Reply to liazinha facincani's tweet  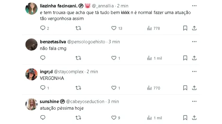[x=43, y=28]
